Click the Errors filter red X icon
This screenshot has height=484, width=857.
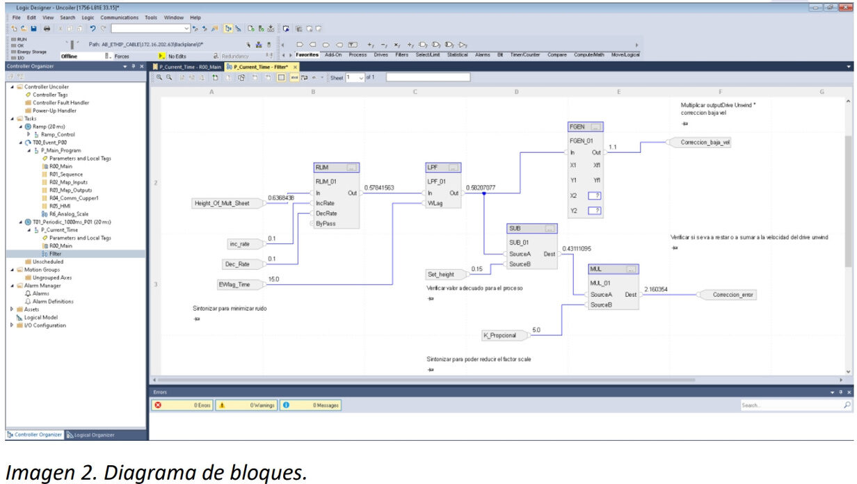pos(158,405)
